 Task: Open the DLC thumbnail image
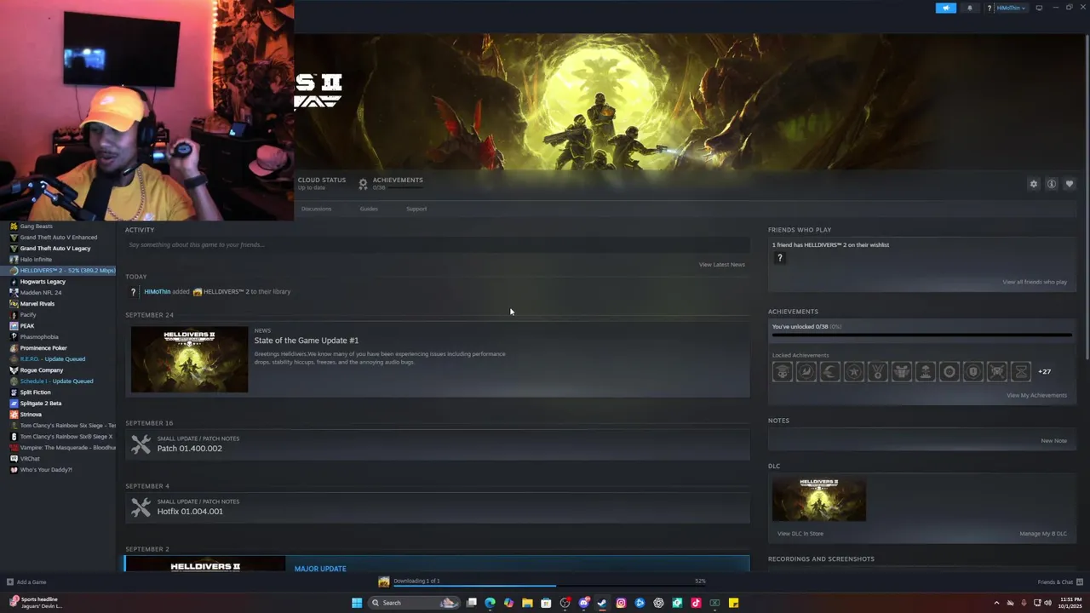pos(818,499)
